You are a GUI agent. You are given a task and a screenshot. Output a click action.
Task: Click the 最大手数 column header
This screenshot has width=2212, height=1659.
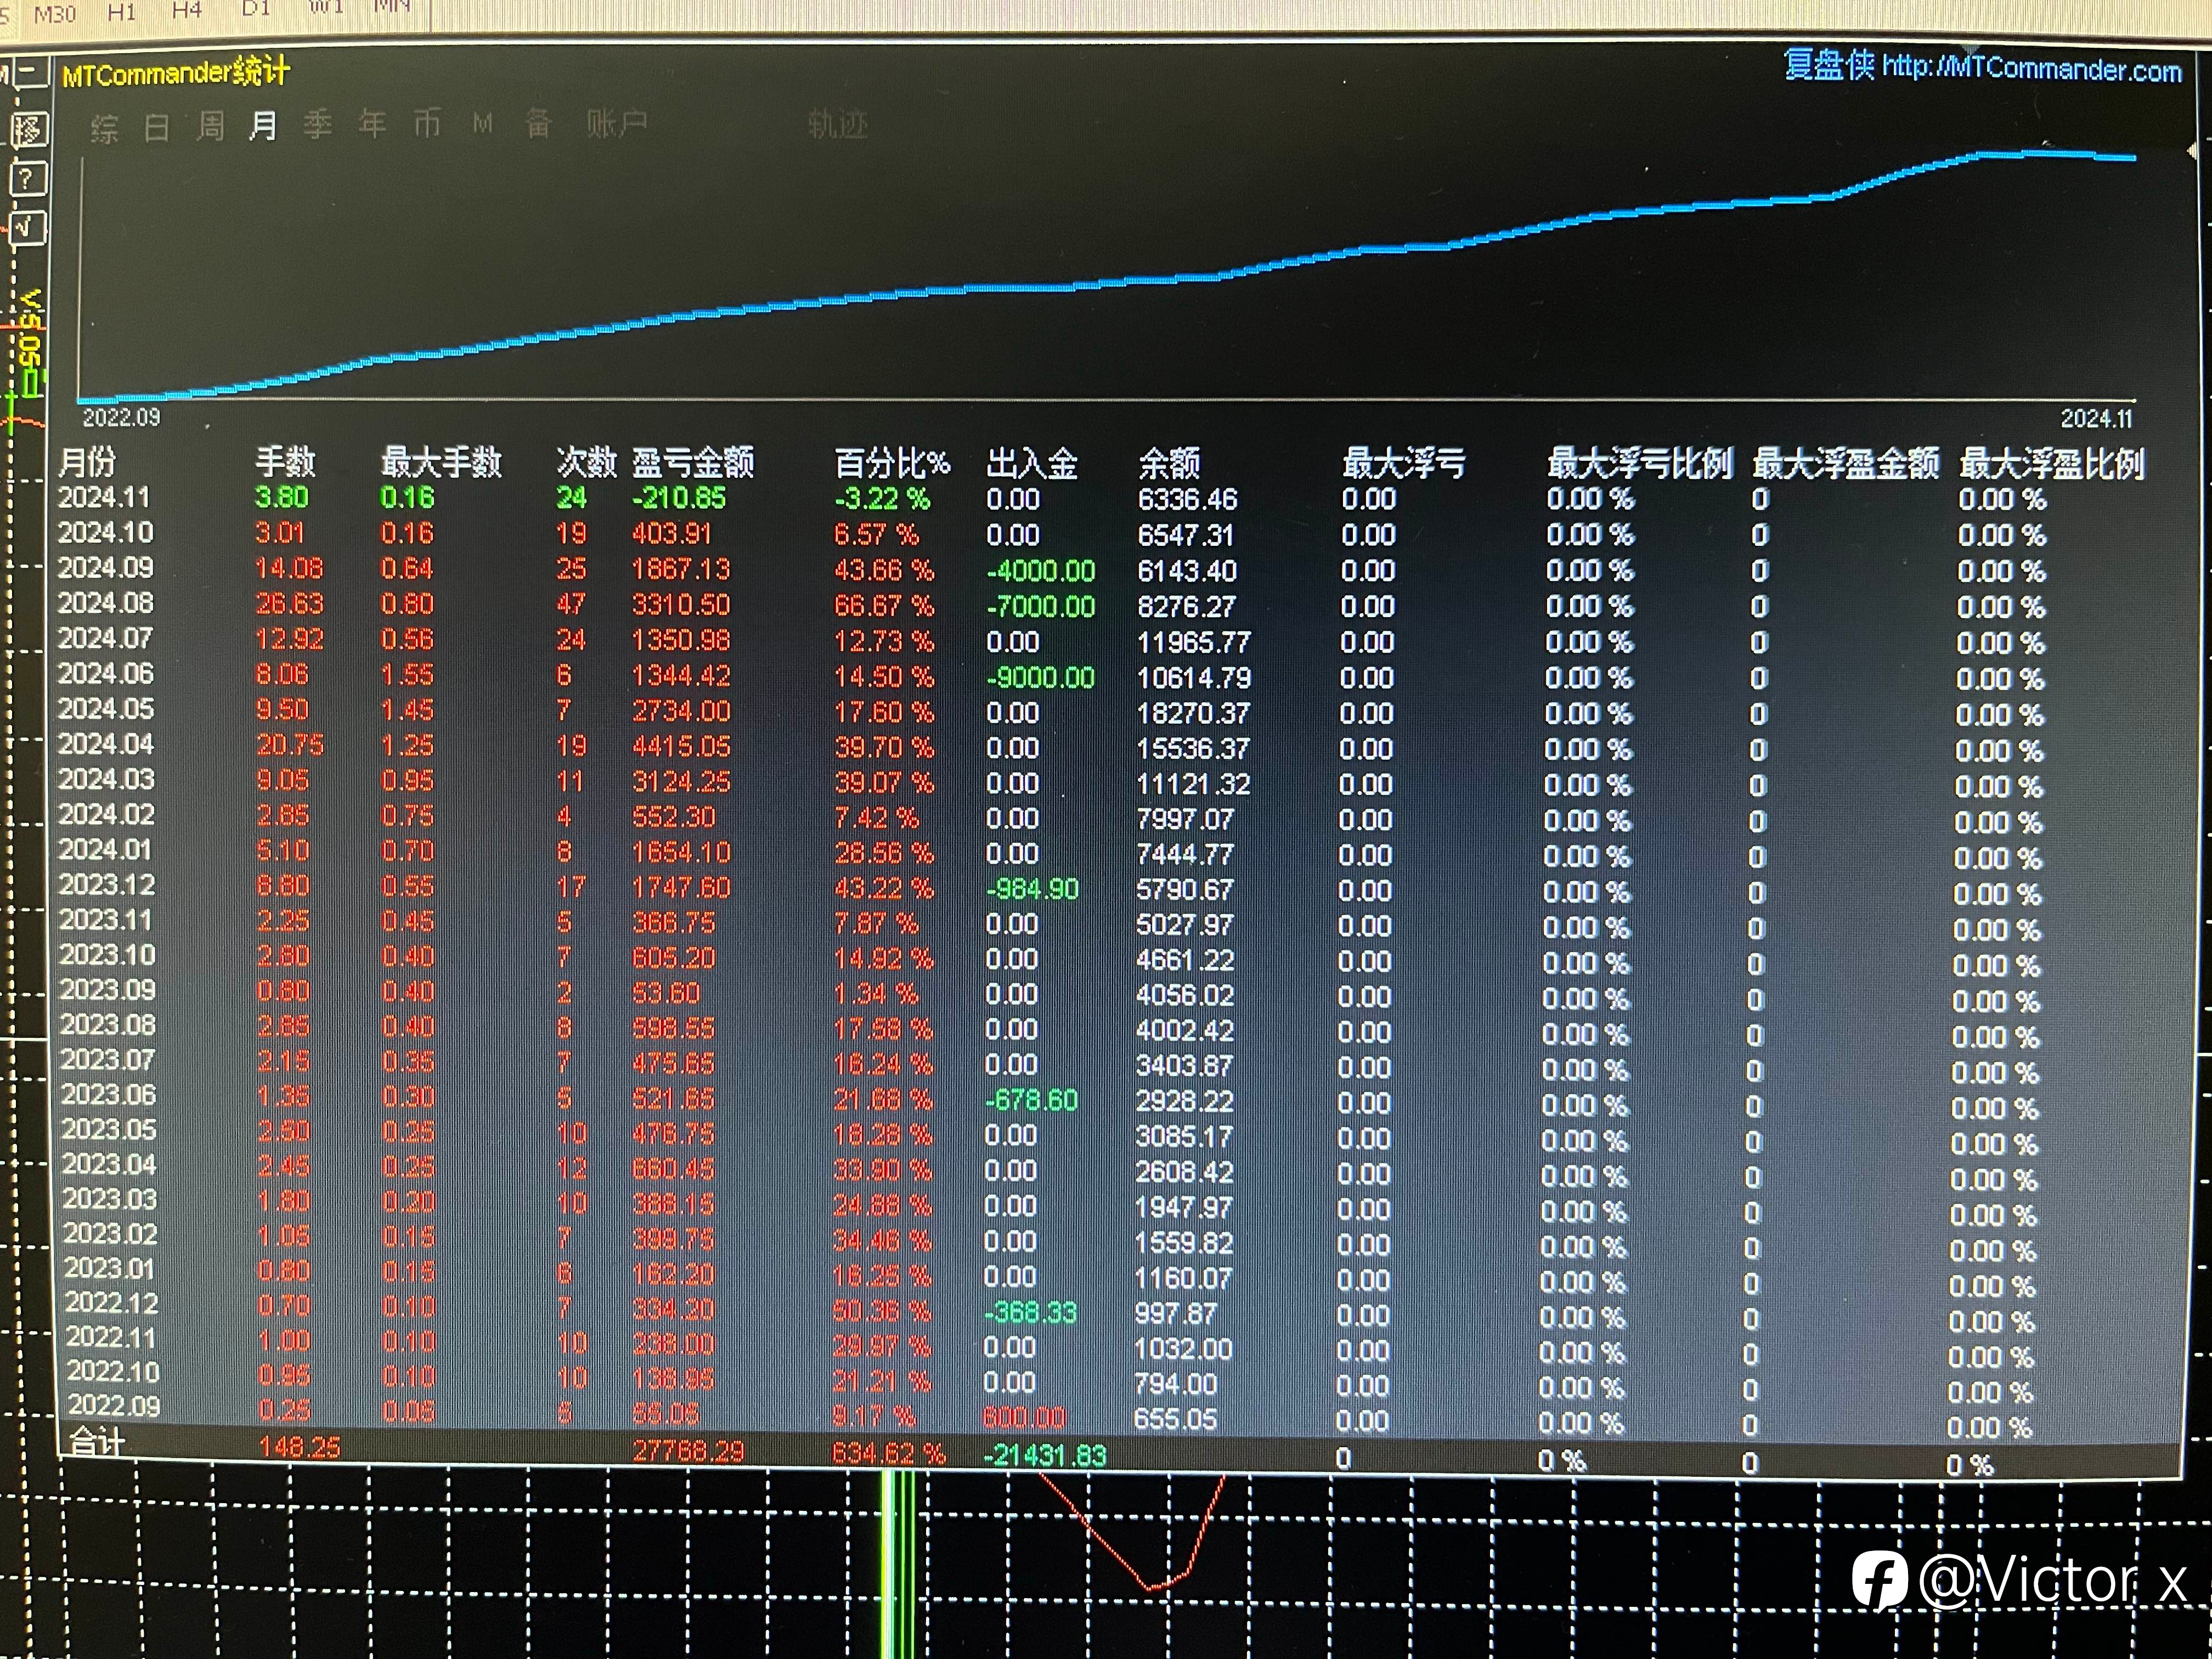(441, 462)
